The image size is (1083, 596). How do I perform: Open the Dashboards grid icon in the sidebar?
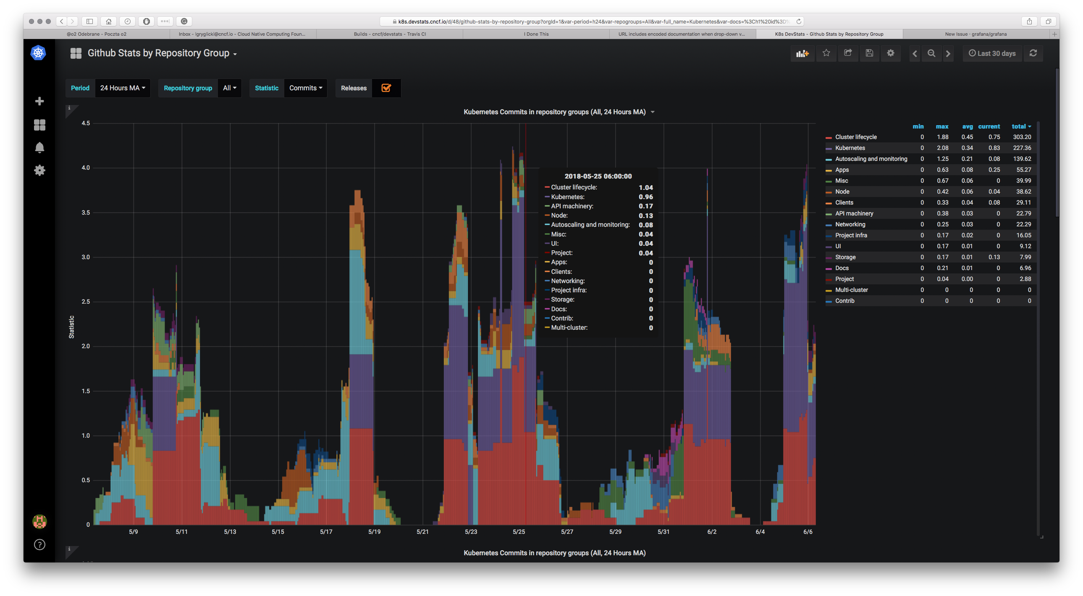39,125
